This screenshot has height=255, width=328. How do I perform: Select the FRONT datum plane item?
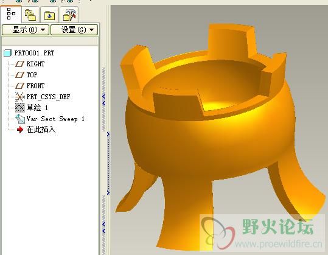pyautogui.click(x=35, y=86)
